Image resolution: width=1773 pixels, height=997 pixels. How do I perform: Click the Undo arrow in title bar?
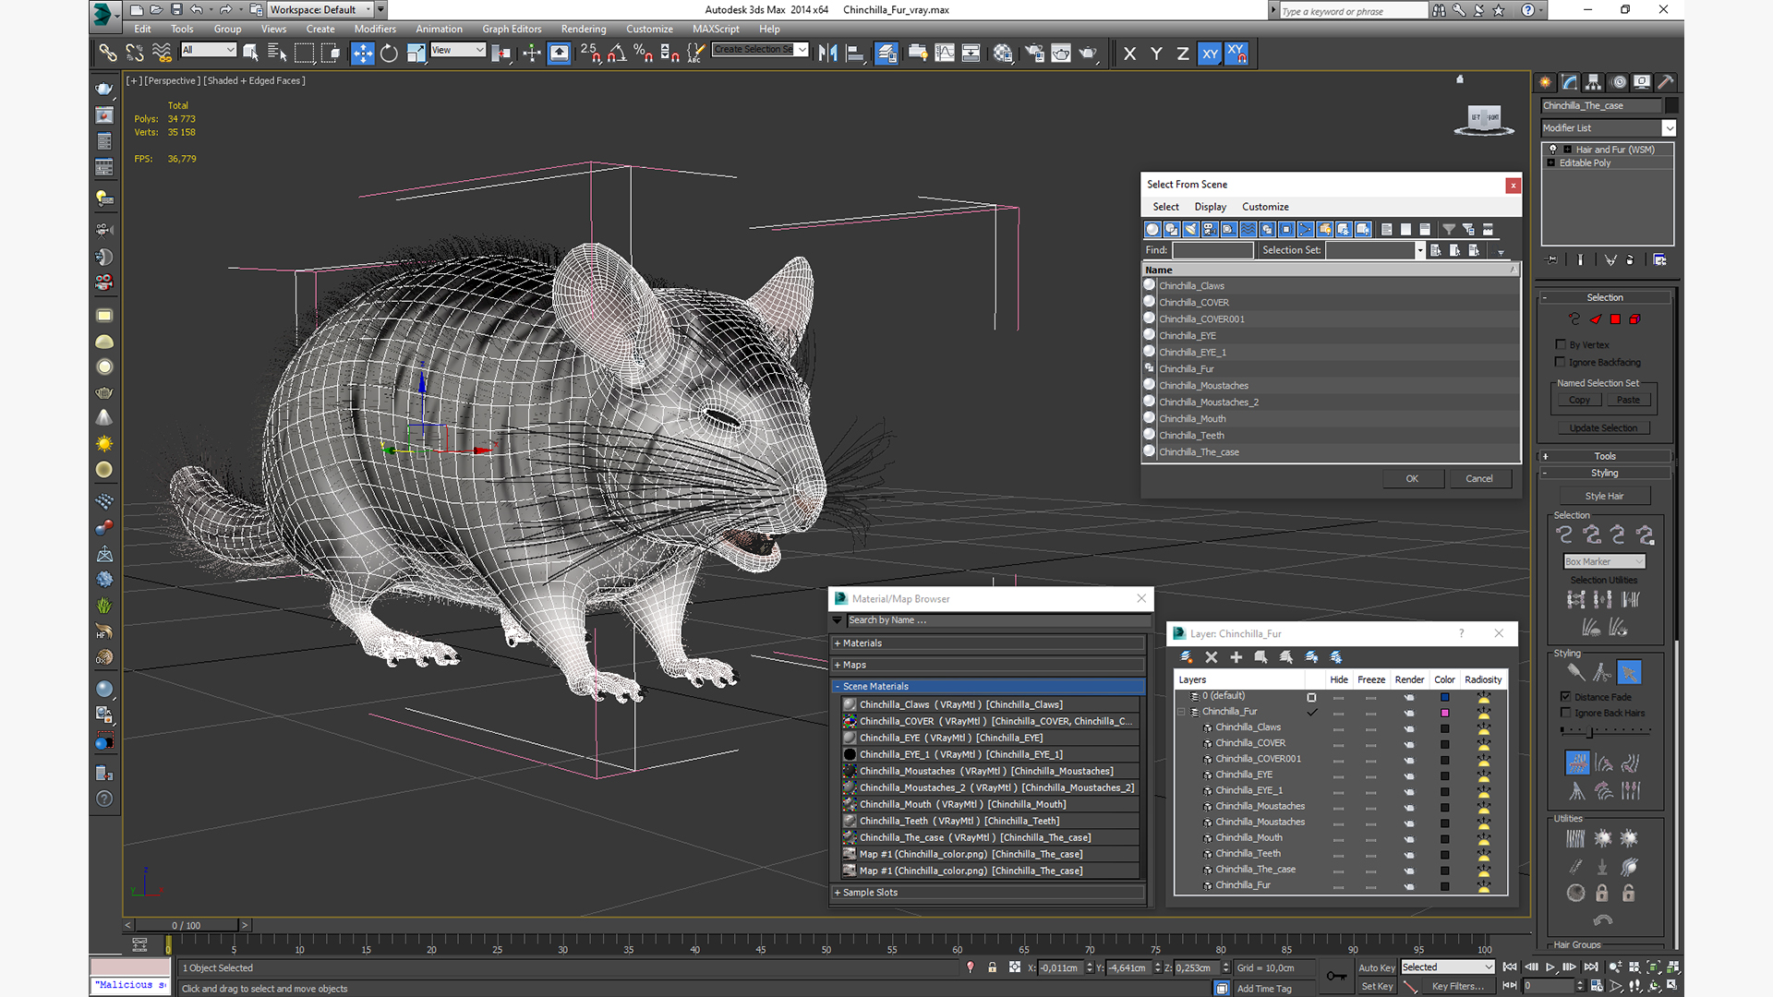point(196,10)
